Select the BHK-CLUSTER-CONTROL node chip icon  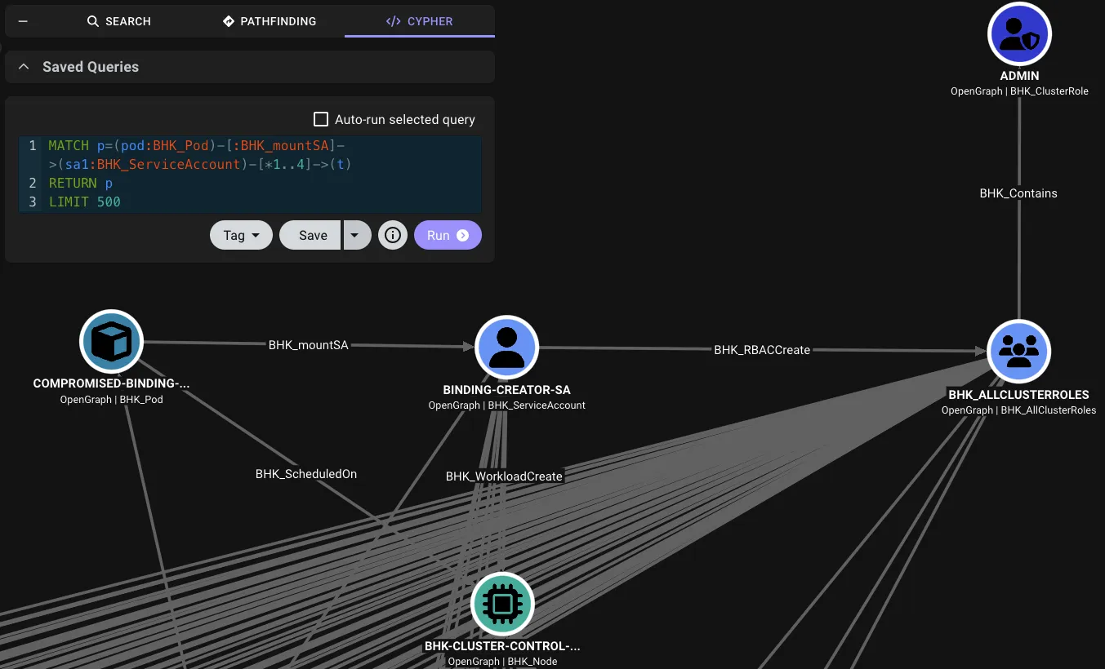click(502, 604)
